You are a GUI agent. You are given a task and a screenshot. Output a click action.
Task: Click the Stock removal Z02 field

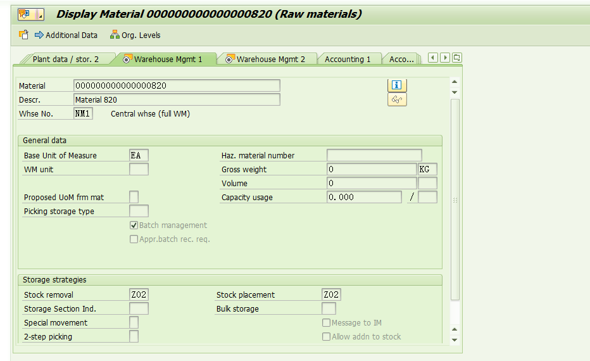pos(139,294)
